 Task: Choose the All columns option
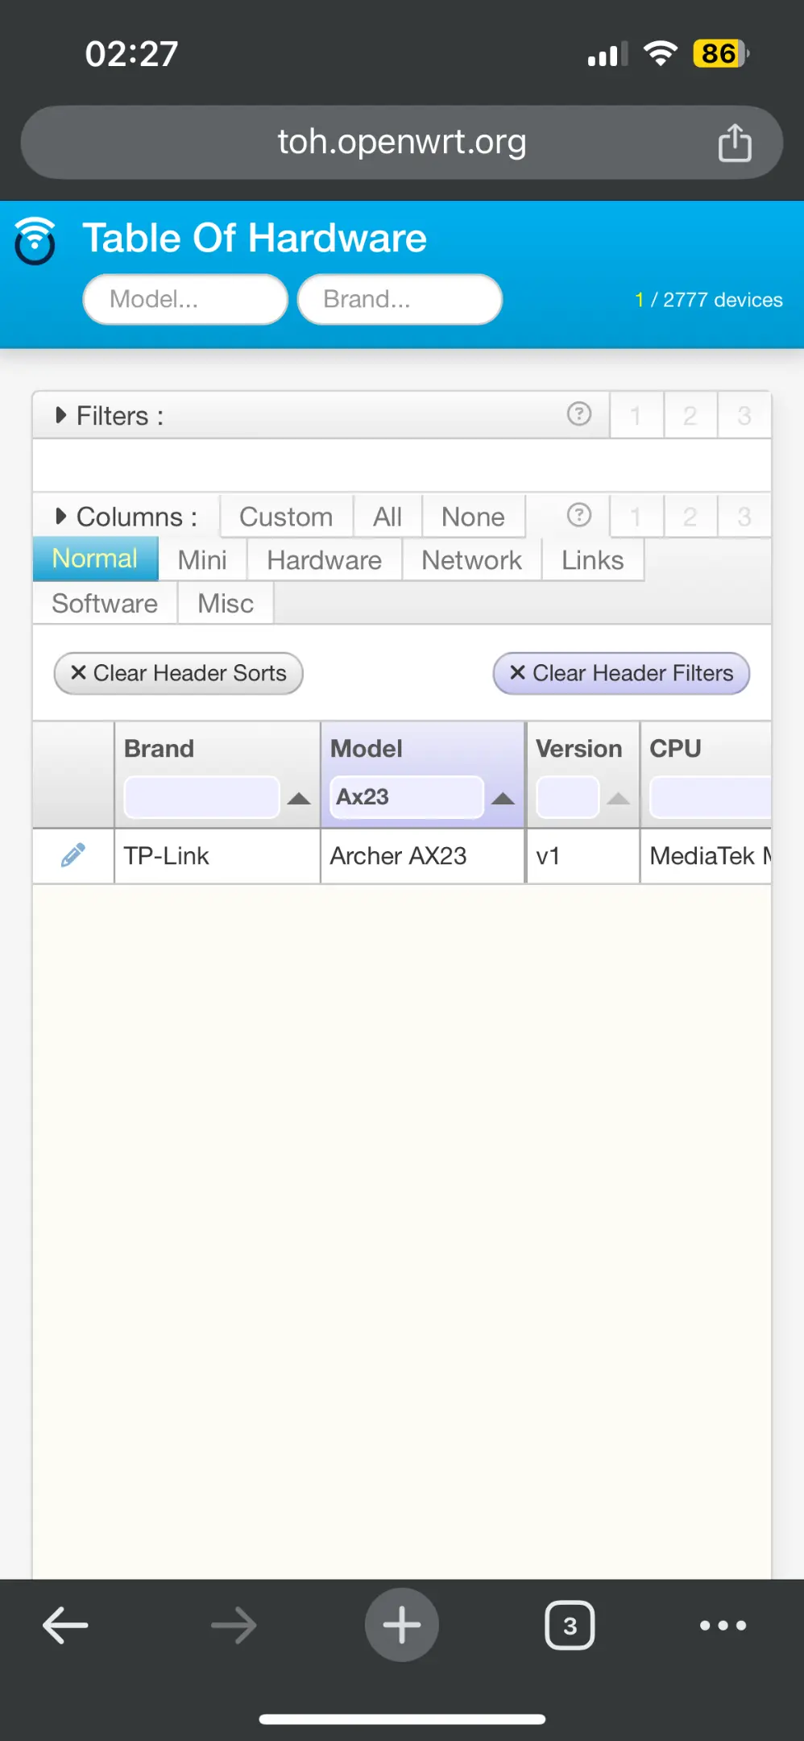tap(387, 517)
